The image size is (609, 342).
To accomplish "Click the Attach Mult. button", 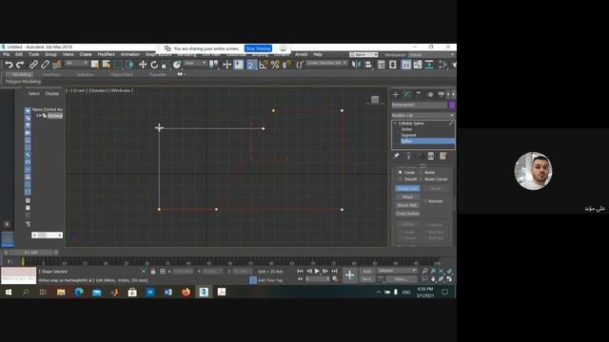I will tap(407, 205).
